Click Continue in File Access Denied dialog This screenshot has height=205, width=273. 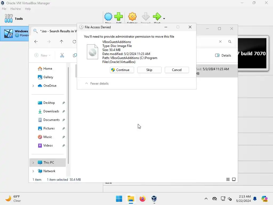tap(122, 70)
